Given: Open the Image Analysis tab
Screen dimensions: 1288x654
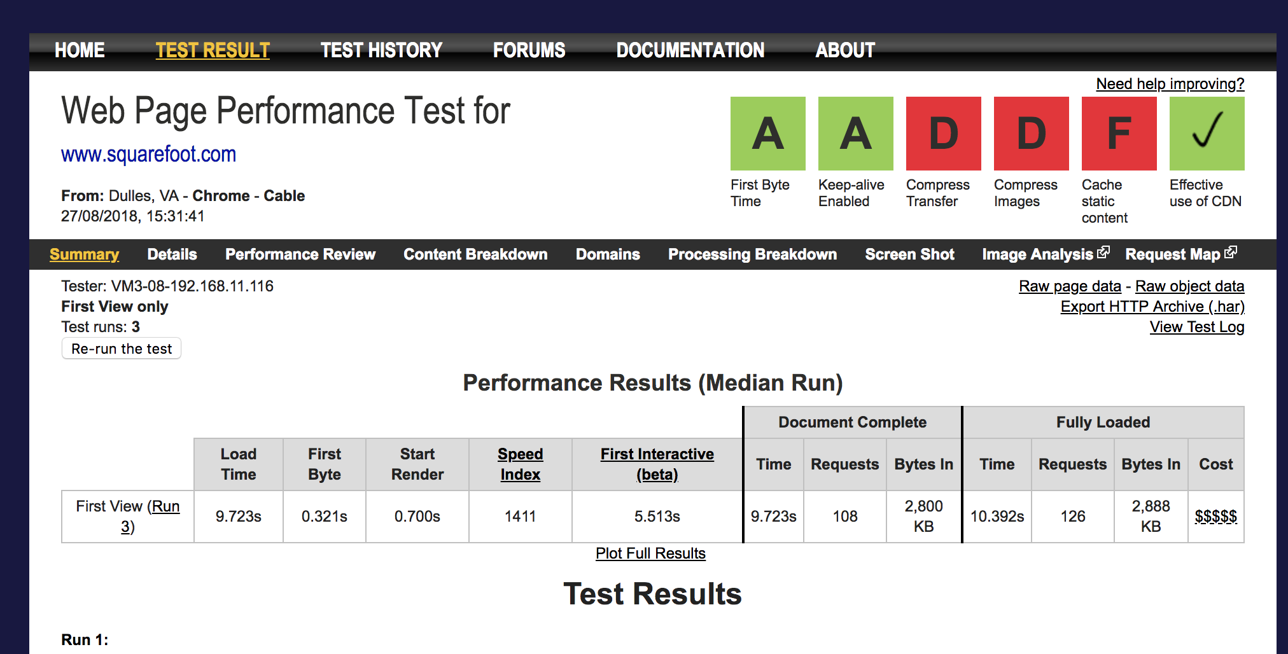Looking at the screenshot, I should (x=1037, y=254).
